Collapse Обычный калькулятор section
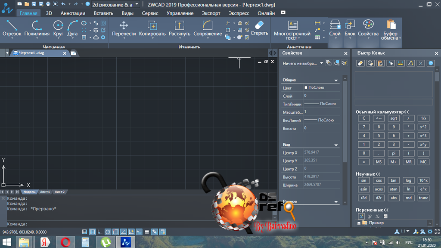Viewport: 441px width, 248px height. pos(382,112)
